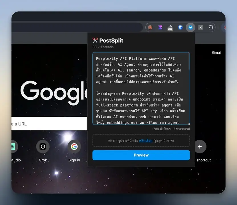Click the 1789 ตัวอักษร character count text
Viewport: 237px width, 205px height.
point(161,129)
